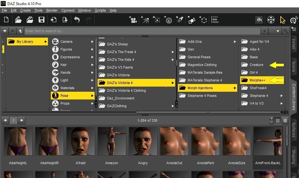Expand the DAZClothing folder arrow
The image size is (299, 178).
tap(173, 106)
